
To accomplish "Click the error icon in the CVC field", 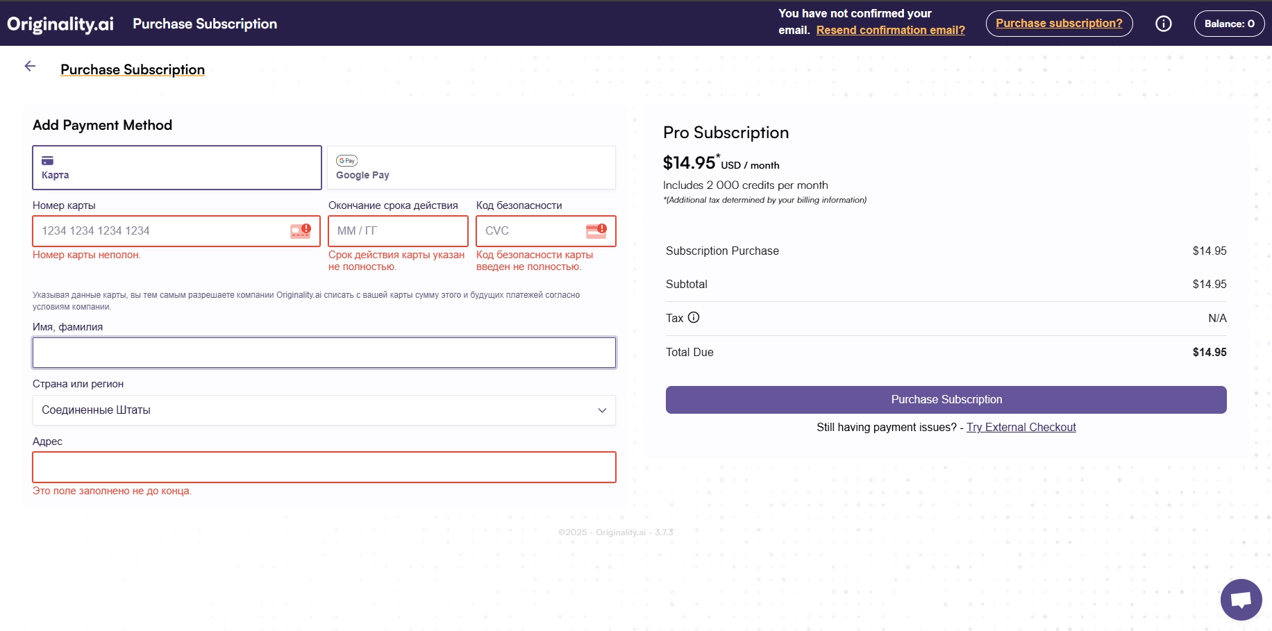I will pos(597,230).
